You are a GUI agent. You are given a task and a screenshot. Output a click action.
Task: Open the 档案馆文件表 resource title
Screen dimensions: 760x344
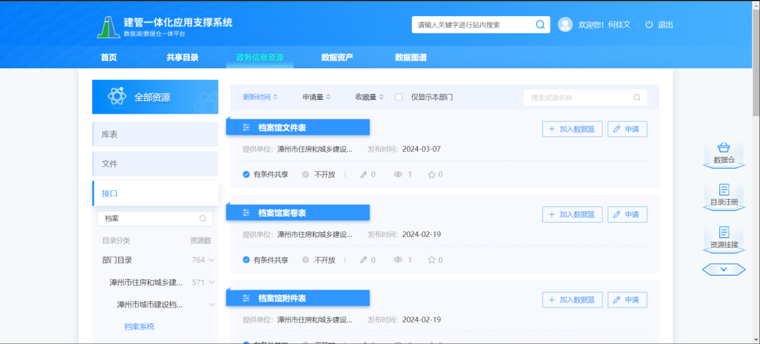click(x=282, y=127)
